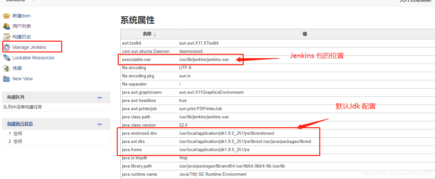The image size is (435, 179).
Task: Select java.home property name
Action: pyautogui.click(x=132, y=149)
